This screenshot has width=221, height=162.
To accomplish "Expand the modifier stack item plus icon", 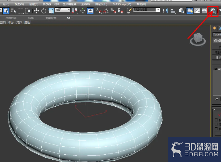I will pos(215,69).
